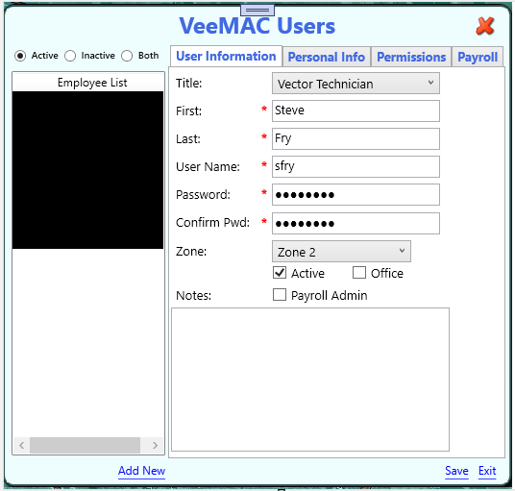
Task: Choose the Both radio button filter
Action: [x=127, y=56]
